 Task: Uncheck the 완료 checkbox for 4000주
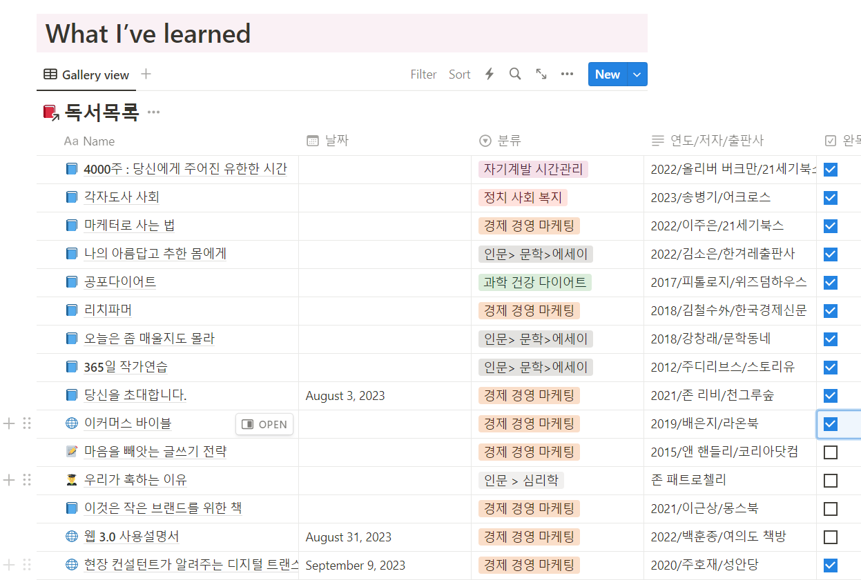pos(830,169)
